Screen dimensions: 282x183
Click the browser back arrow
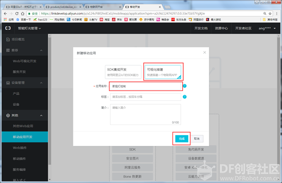6,14
